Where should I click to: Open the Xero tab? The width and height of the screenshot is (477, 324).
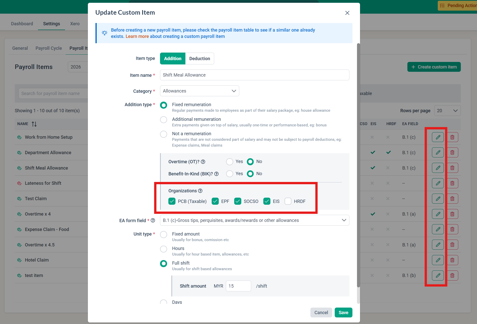pos(75,24)
